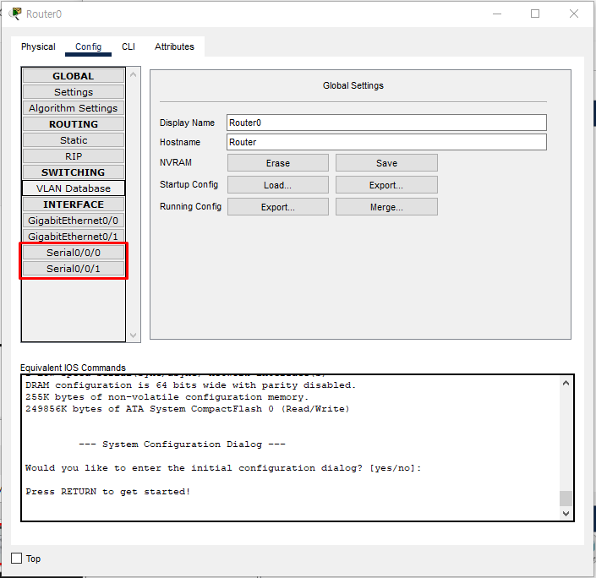Select the Serial0/0/0 interface

click(74, 253)
